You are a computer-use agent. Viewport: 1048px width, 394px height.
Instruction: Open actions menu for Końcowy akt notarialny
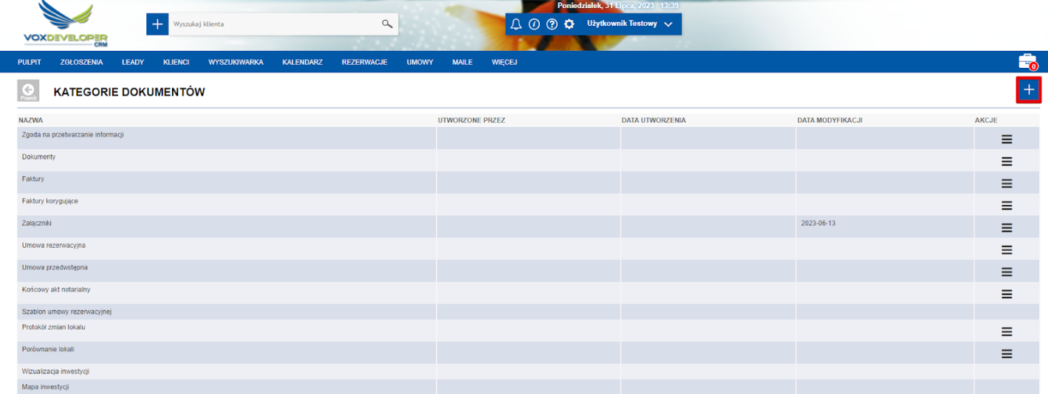[x=1007, y=294]
